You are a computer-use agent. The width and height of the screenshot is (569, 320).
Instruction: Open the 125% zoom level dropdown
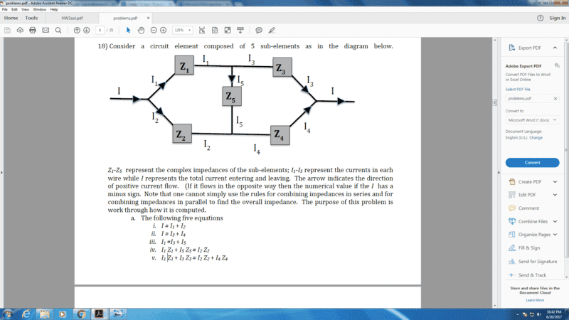(x=182, y=30)
